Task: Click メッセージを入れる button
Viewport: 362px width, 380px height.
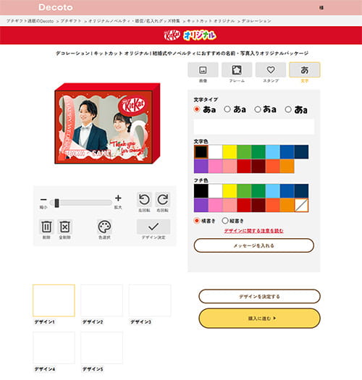Action: tap(254, 245)
